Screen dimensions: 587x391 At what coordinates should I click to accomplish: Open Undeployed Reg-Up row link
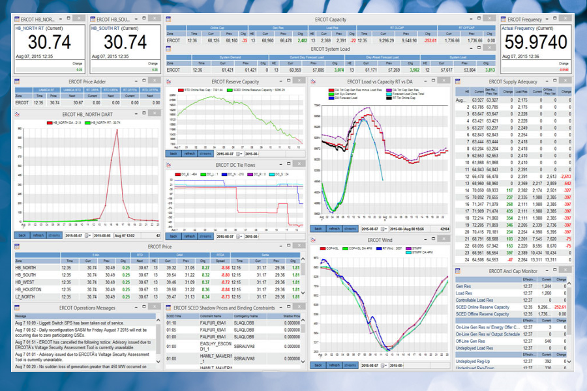click(473, 362)
